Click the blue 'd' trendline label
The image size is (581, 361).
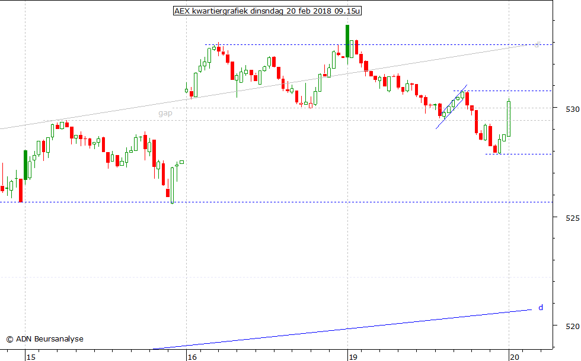[541, 307]
